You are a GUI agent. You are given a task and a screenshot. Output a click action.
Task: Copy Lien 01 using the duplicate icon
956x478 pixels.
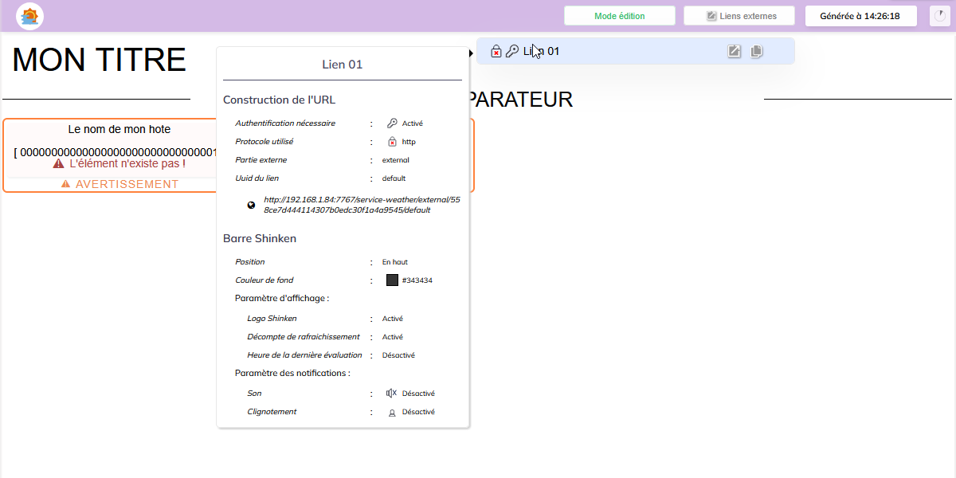756,51
